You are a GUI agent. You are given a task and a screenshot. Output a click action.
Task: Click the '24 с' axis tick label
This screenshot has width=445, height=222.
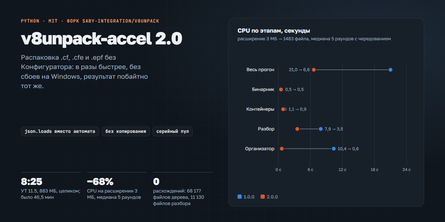click(x=406, y=170)
